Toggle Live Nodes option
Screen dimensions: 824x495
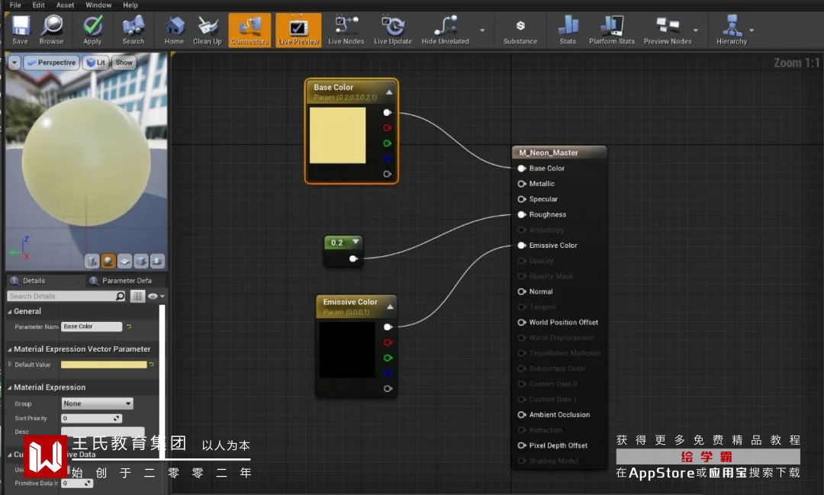(346, 30)
